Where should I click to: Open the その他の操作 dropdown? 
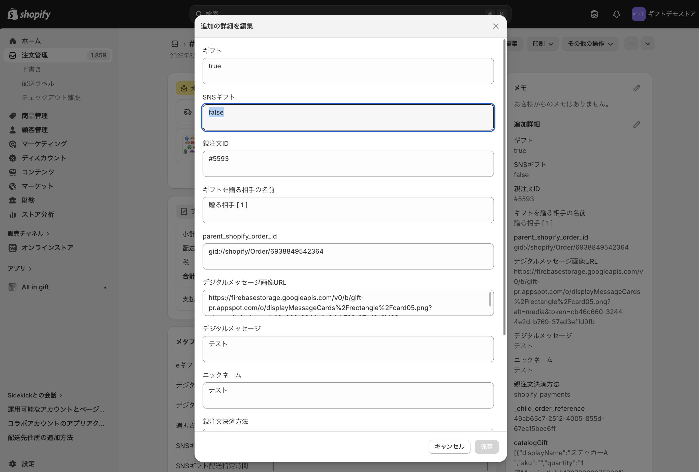(590, 44)
